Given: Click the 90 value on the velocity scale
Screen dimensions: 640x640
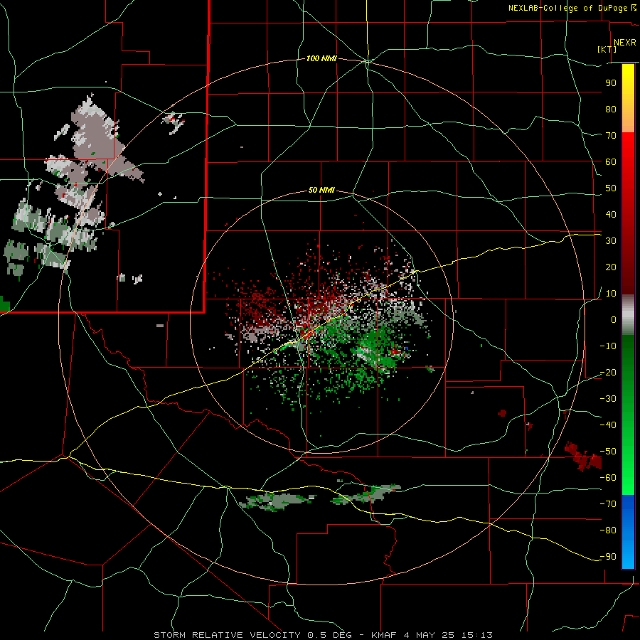Looking at the screenshot, I should tap(611, 83).
